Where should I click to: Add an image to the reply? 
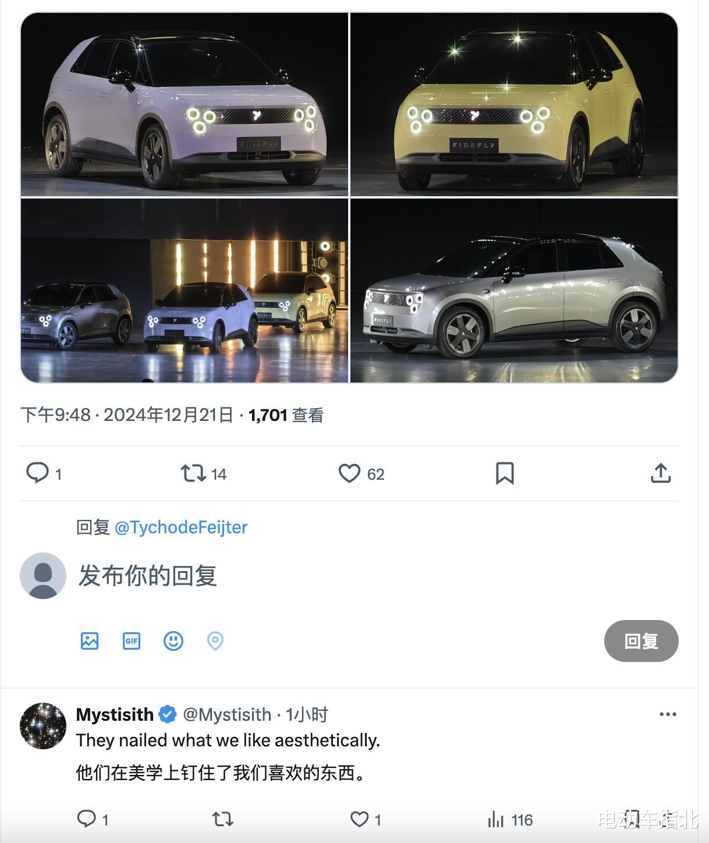pos(90,641)
